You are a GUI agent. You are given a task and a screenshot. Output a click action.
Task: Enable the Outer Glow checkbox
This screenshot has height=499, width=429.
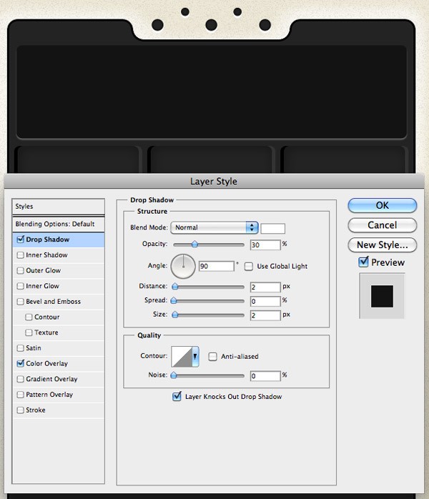(x=20, y=270)
